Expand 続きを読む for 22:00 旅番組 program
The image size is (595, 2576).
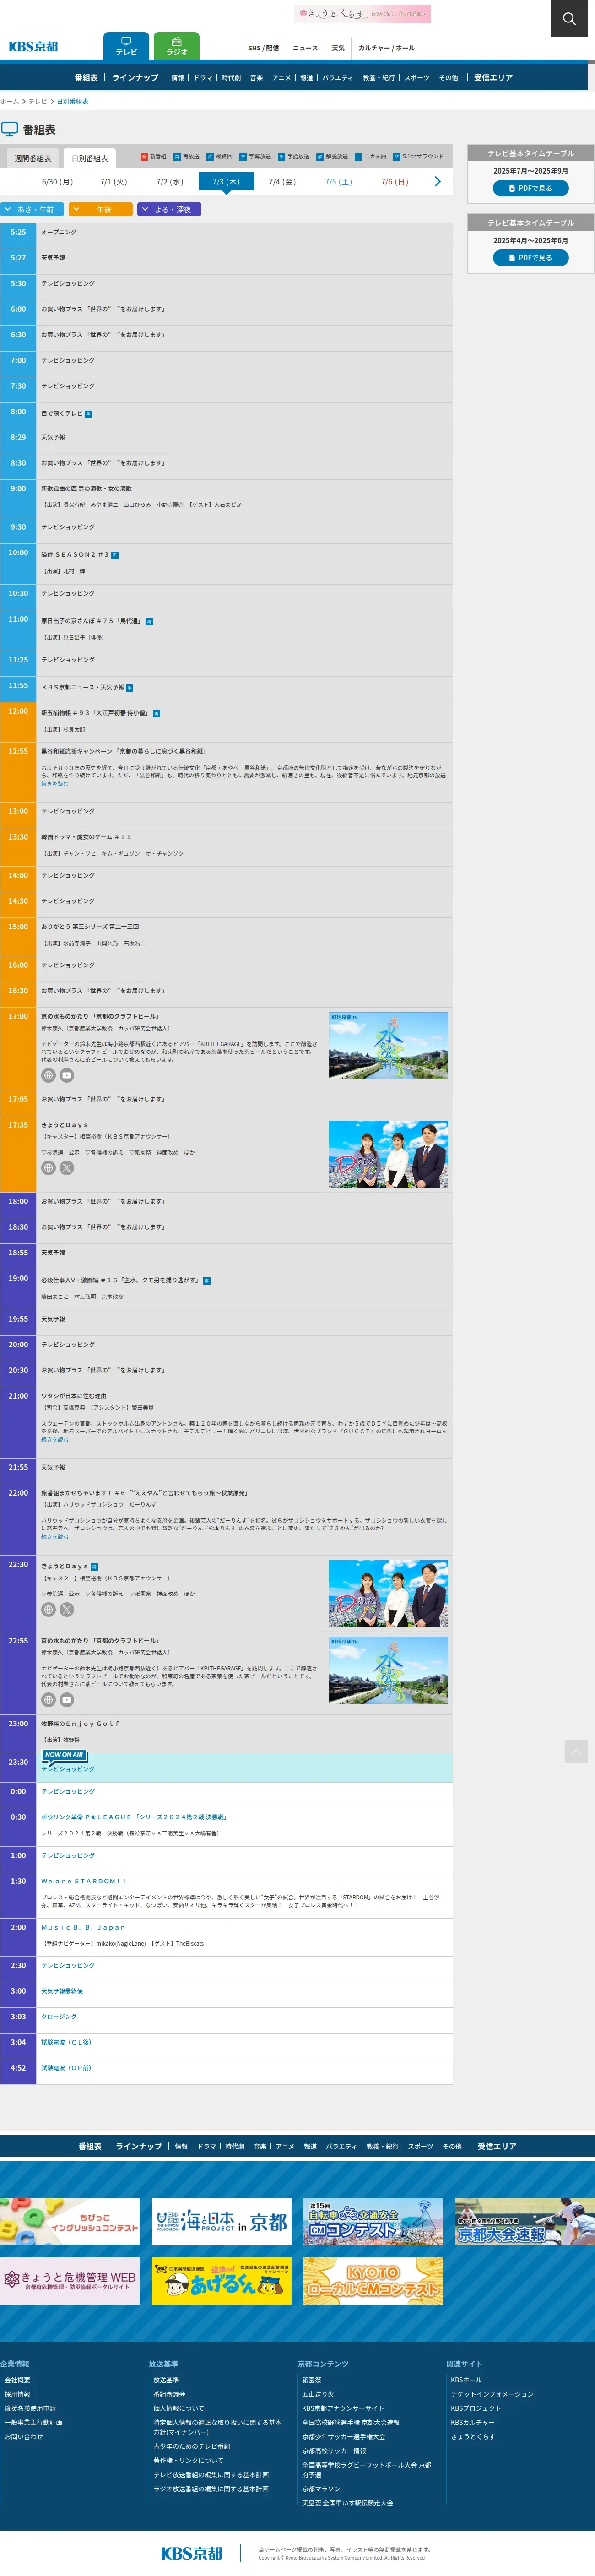(x=55, y=1536)
